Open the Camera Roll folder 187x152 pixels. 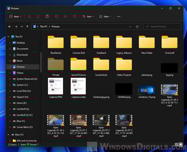click(x=79, y=45)
